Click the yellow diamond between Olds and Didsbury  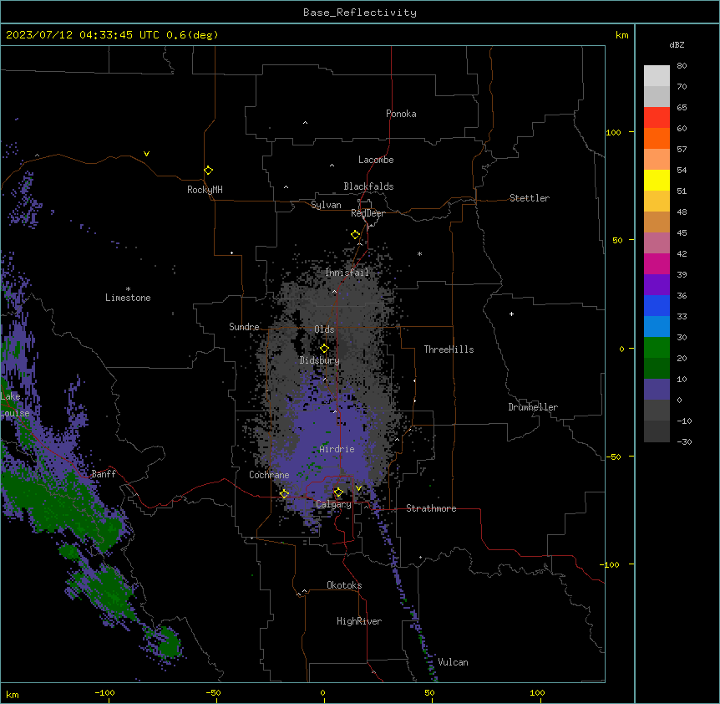coord(324,349)
